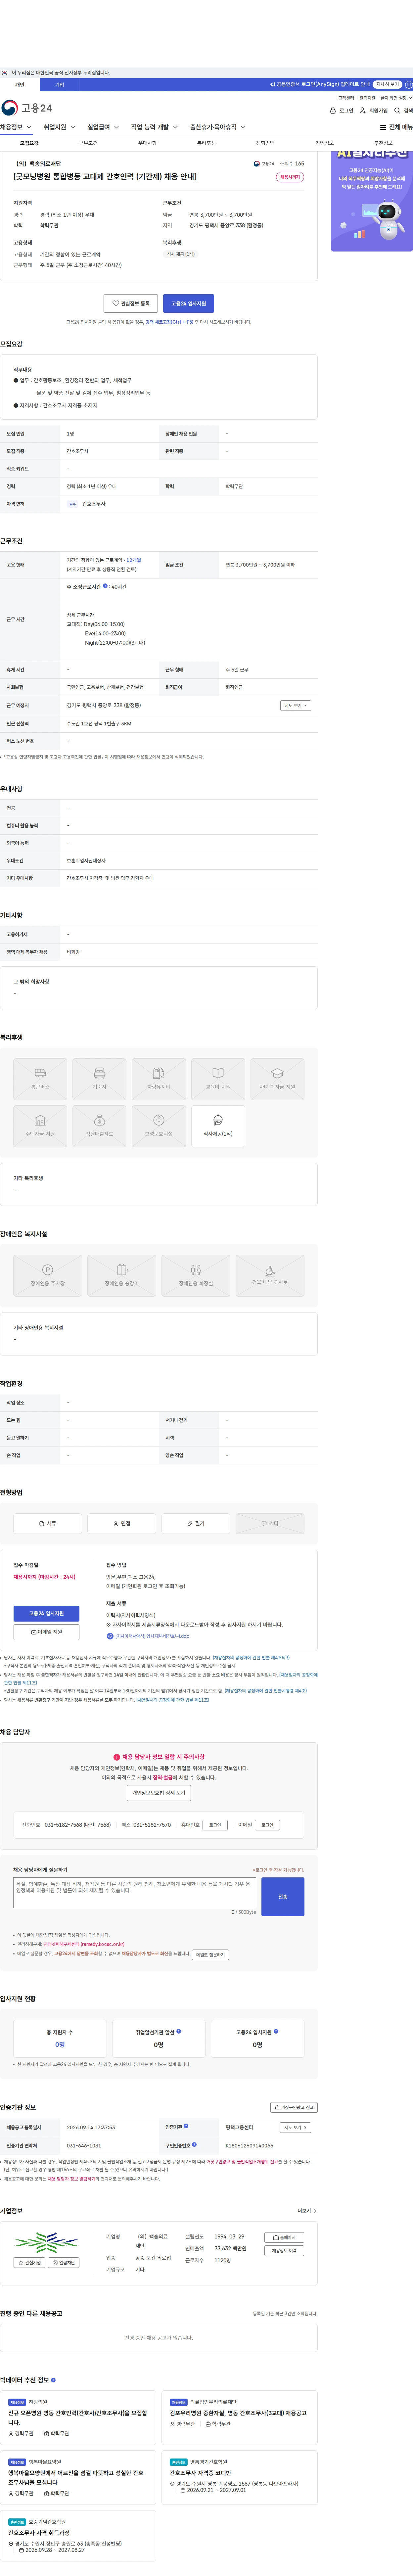Jump to the 전형방법 section tab
Viewport: 413px width, 2576px height.
point(265,143)
